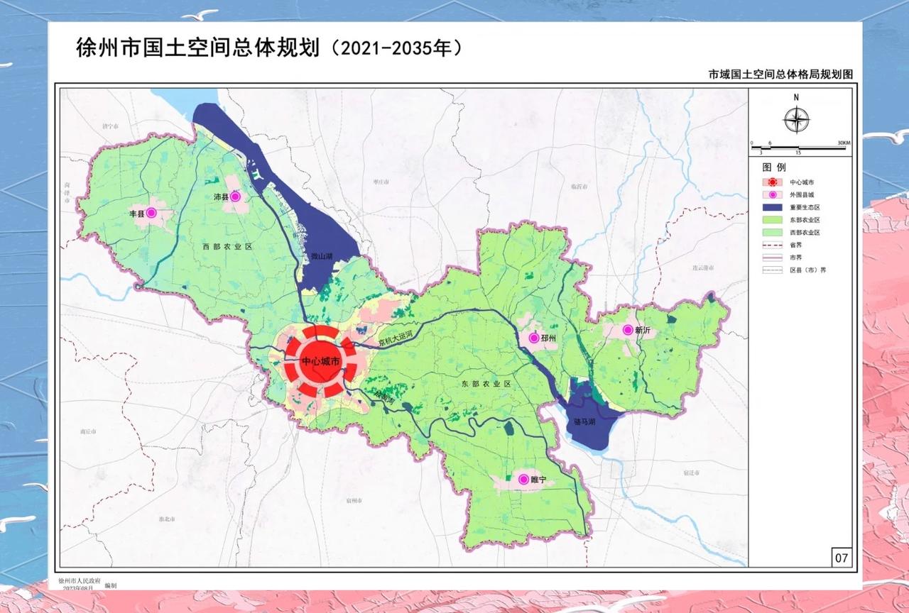Select the magenta marker for 新沂
Viewport: 909px width, 613px height.
click(x=628, y=330)
